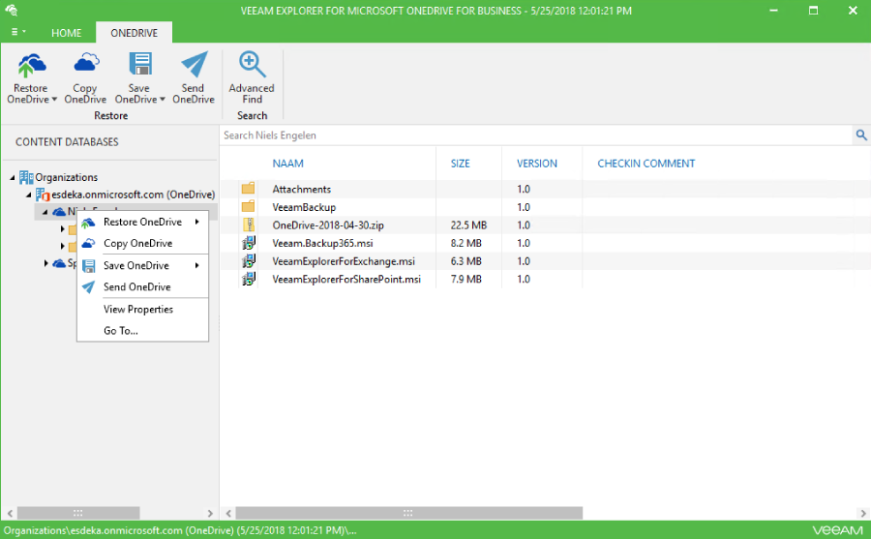Switch to the HOME ribbon tab
Screen dimensions: 871x539
coord(66,33)
